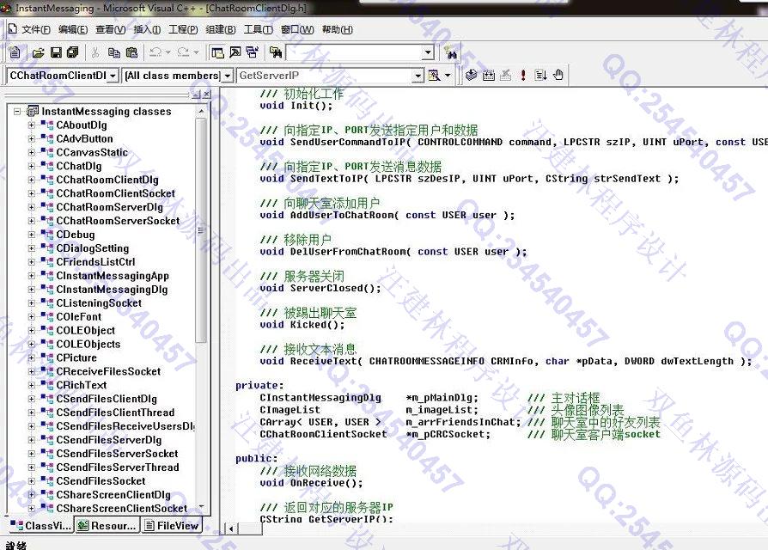Click the Undo arrow icon
The height and width of the screenshot is (550, 768).
155,52
